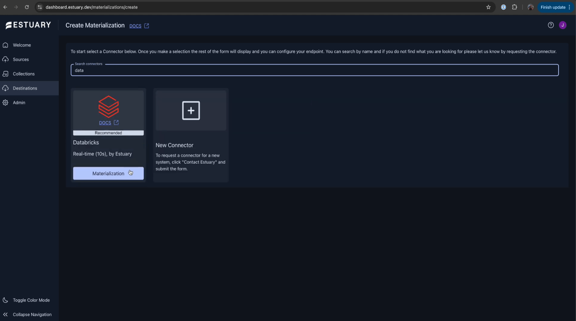This screenshot has width=576, height=321.
Task: Click the Databricks logo
Action: 108,106
